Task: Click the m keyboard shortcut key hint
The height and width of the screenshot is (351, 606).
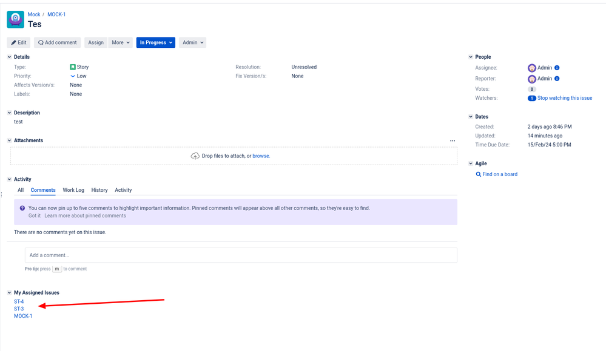Action: click(57, 269)
